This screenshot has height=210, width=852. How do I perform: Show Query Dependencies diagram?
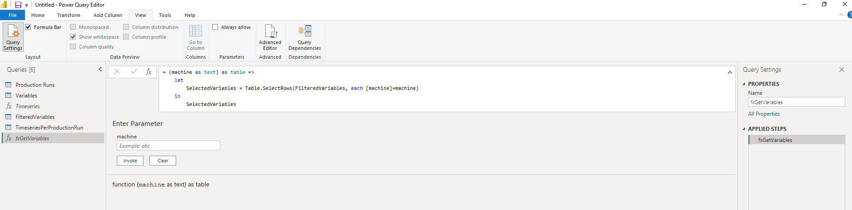305,37
